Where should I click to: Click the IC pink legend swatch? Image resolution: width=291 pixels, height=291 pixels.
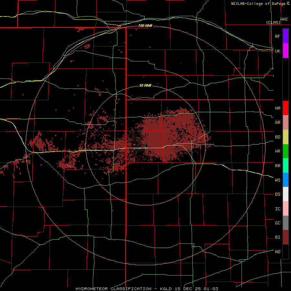(286, 209)
